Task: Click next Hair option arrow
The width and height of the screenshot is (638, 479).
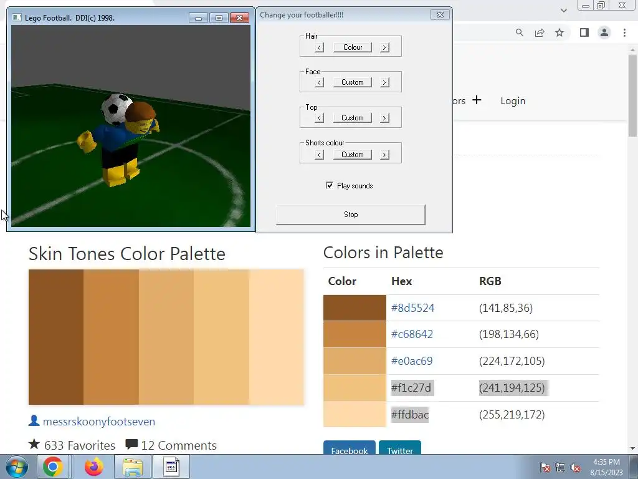Action: click(384, 47)
